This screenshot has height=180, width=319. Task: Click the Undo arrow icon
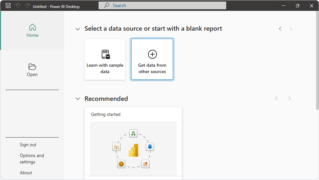pos(18,6)
